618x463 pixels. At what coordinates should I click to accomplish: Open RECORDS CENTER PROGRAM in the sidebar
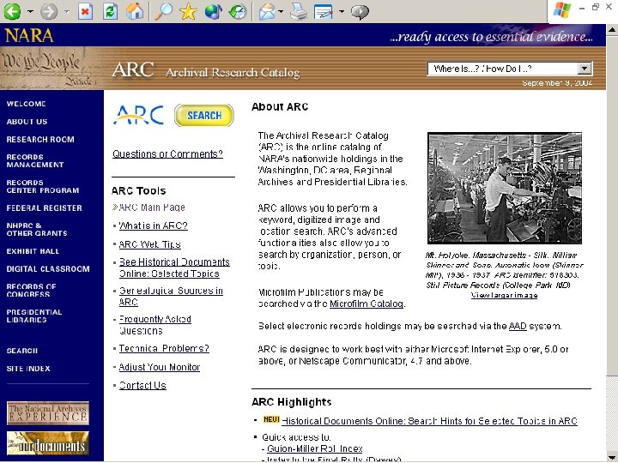click(x=43, y=187)
